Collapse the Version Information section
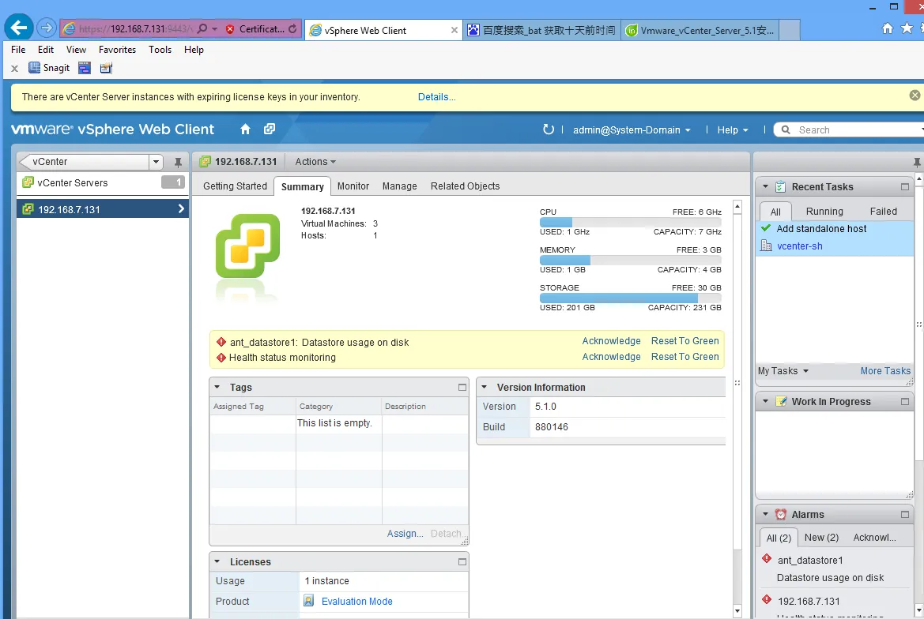This screenshot has height=619, width=924. [x=484, y=387]
